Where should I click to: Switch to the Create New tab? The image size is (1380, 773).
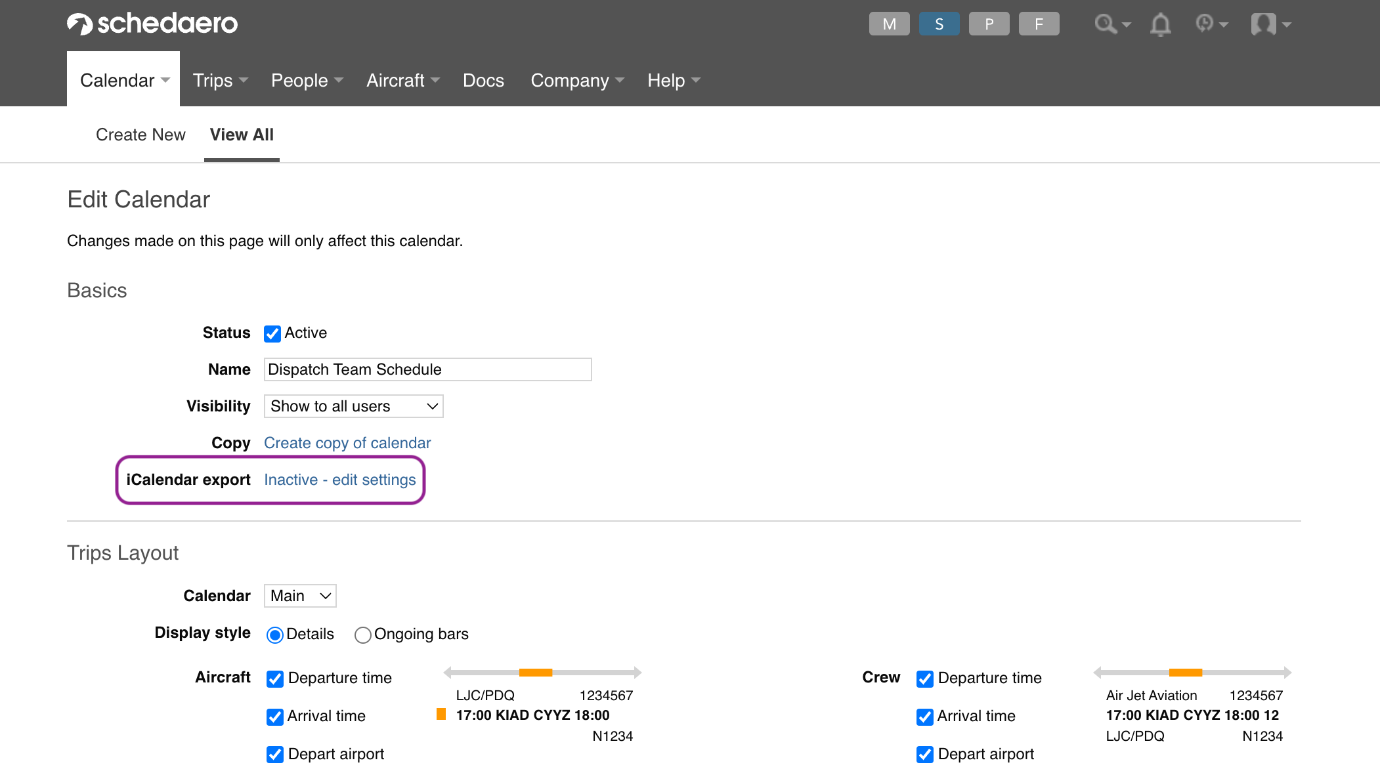(140, 135)
